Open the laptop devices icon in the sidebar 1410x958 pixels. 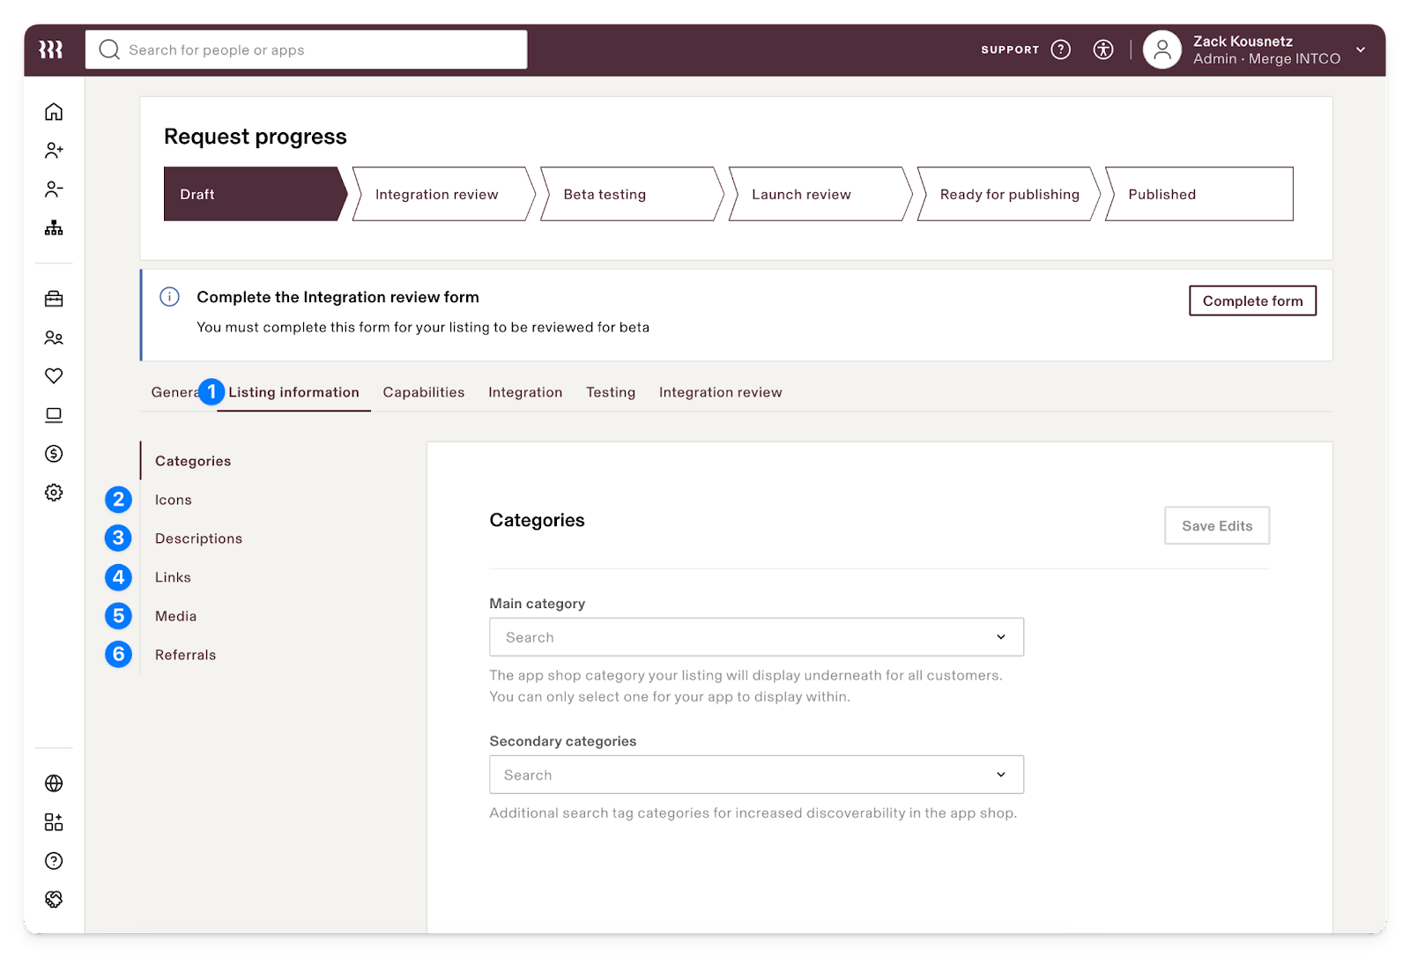pos(54,415)
